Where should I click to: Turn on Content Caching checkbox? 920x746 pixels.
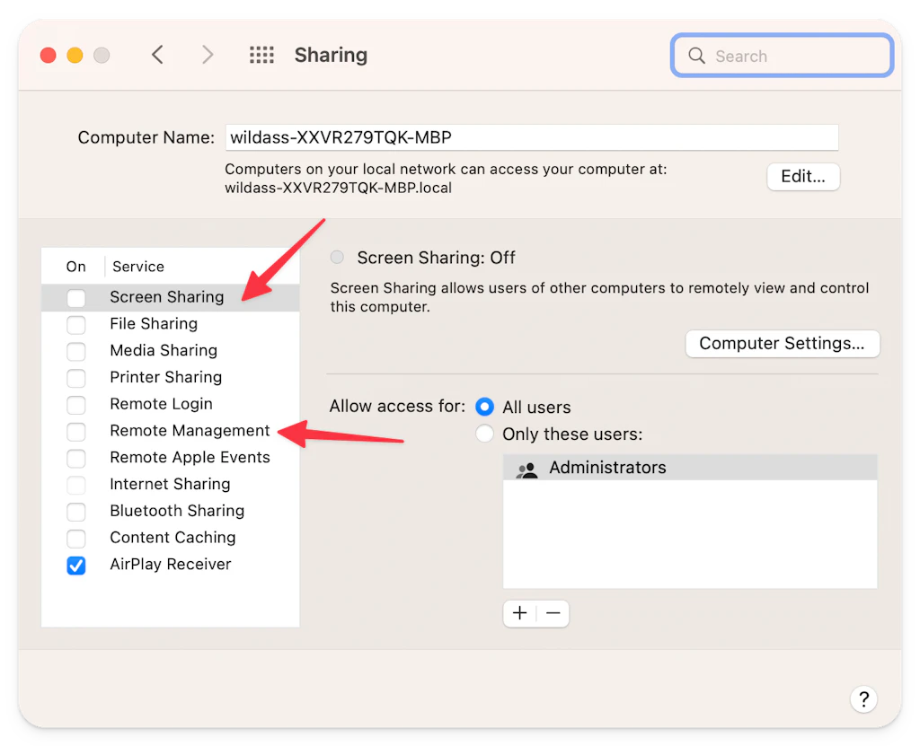(76, 539)
